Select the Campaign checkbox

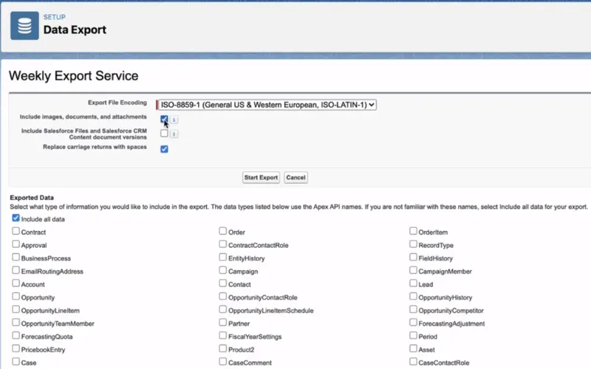(223, 270)
